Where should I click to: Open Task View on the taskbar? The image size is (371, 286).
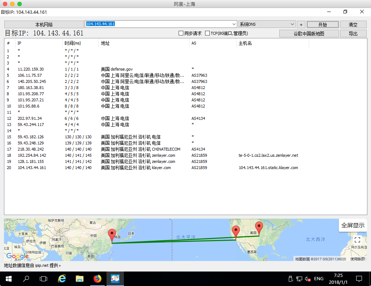coord(43,278)
